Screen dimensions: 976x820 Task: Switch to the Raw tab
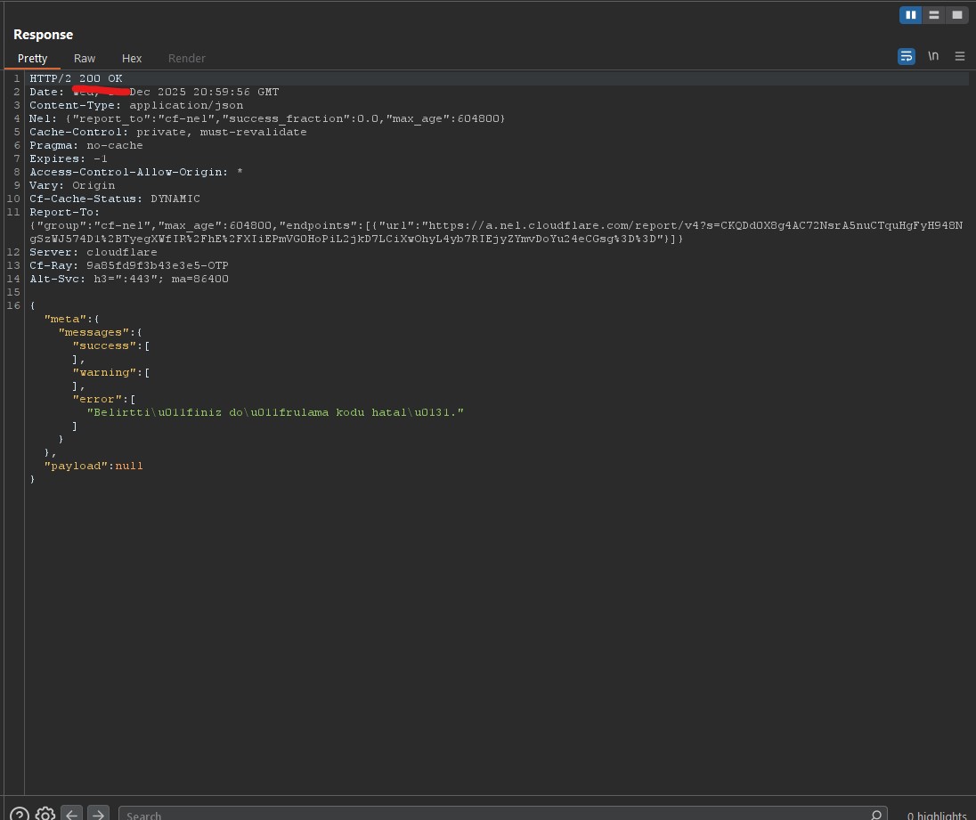pyautogui.click(x=85, y=58)
